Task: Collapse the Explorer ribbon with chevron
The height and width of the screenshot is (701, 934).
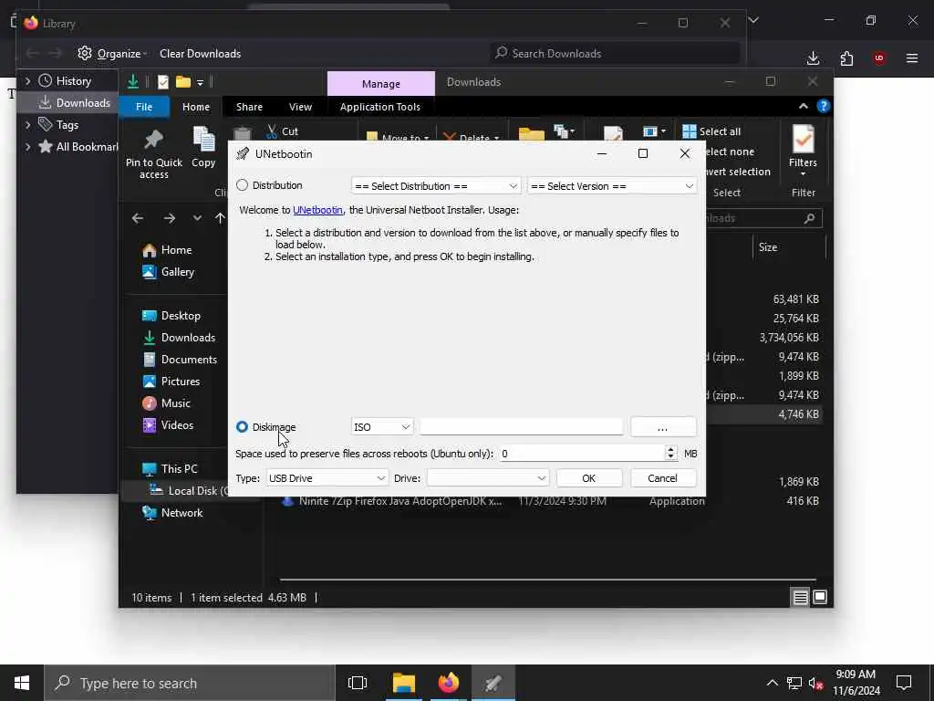Action: 804,106
